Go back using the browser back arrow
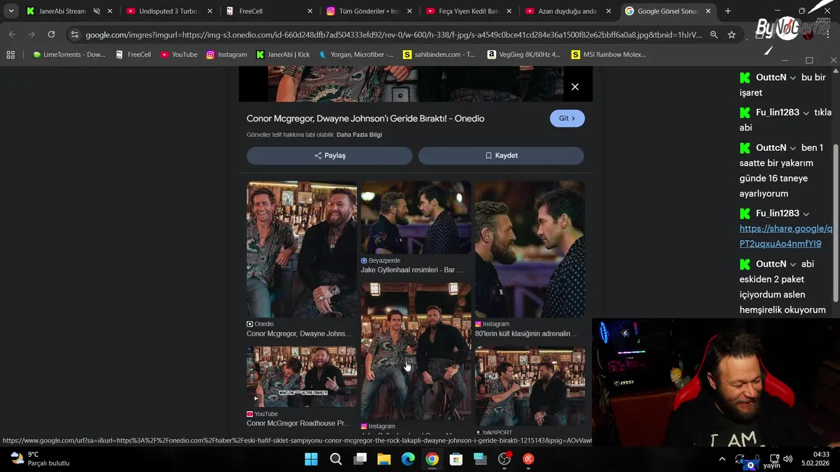 (x=12, y=34)
